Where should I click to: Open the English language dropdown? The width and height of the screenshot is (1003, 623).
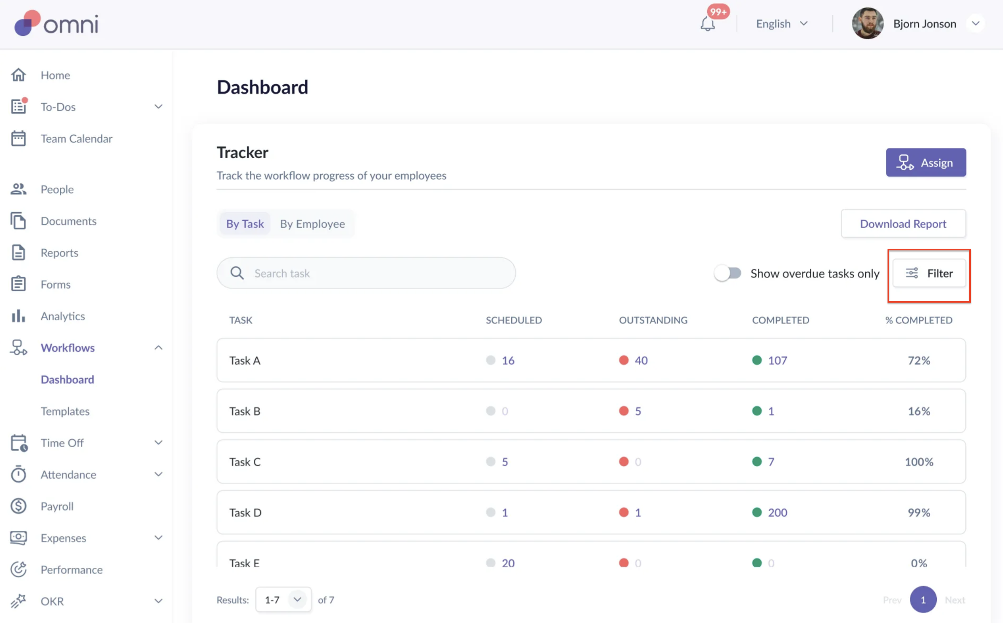click(782, 24)
